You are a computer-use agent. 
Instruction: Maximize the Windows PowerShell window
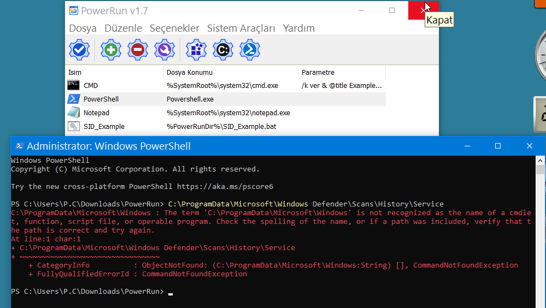point(498,146)
